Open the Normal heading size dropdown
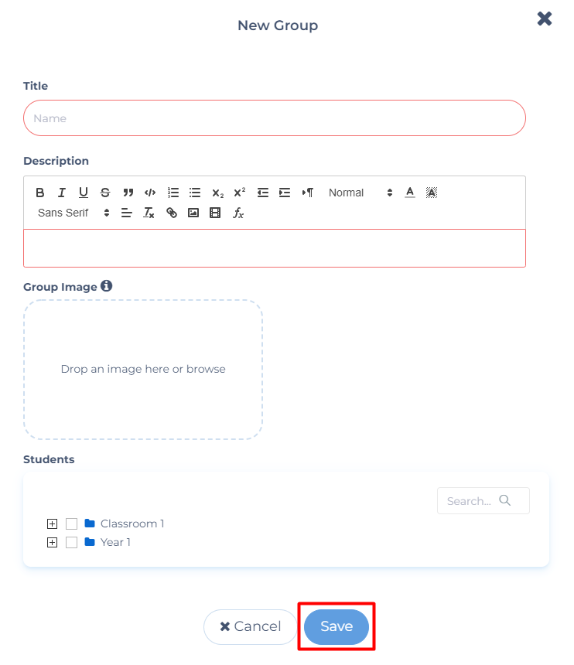 pos(360,193)
